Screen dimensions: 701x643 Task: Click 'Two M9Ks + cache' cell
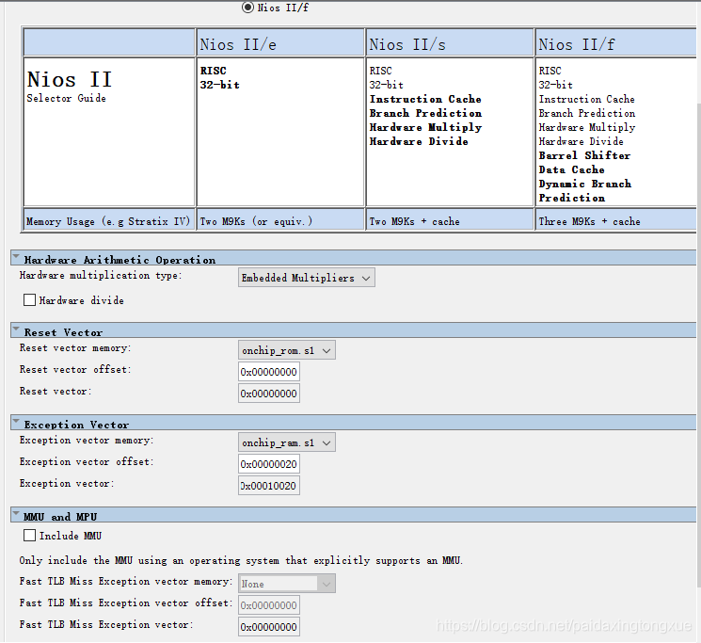click(450, 220)
